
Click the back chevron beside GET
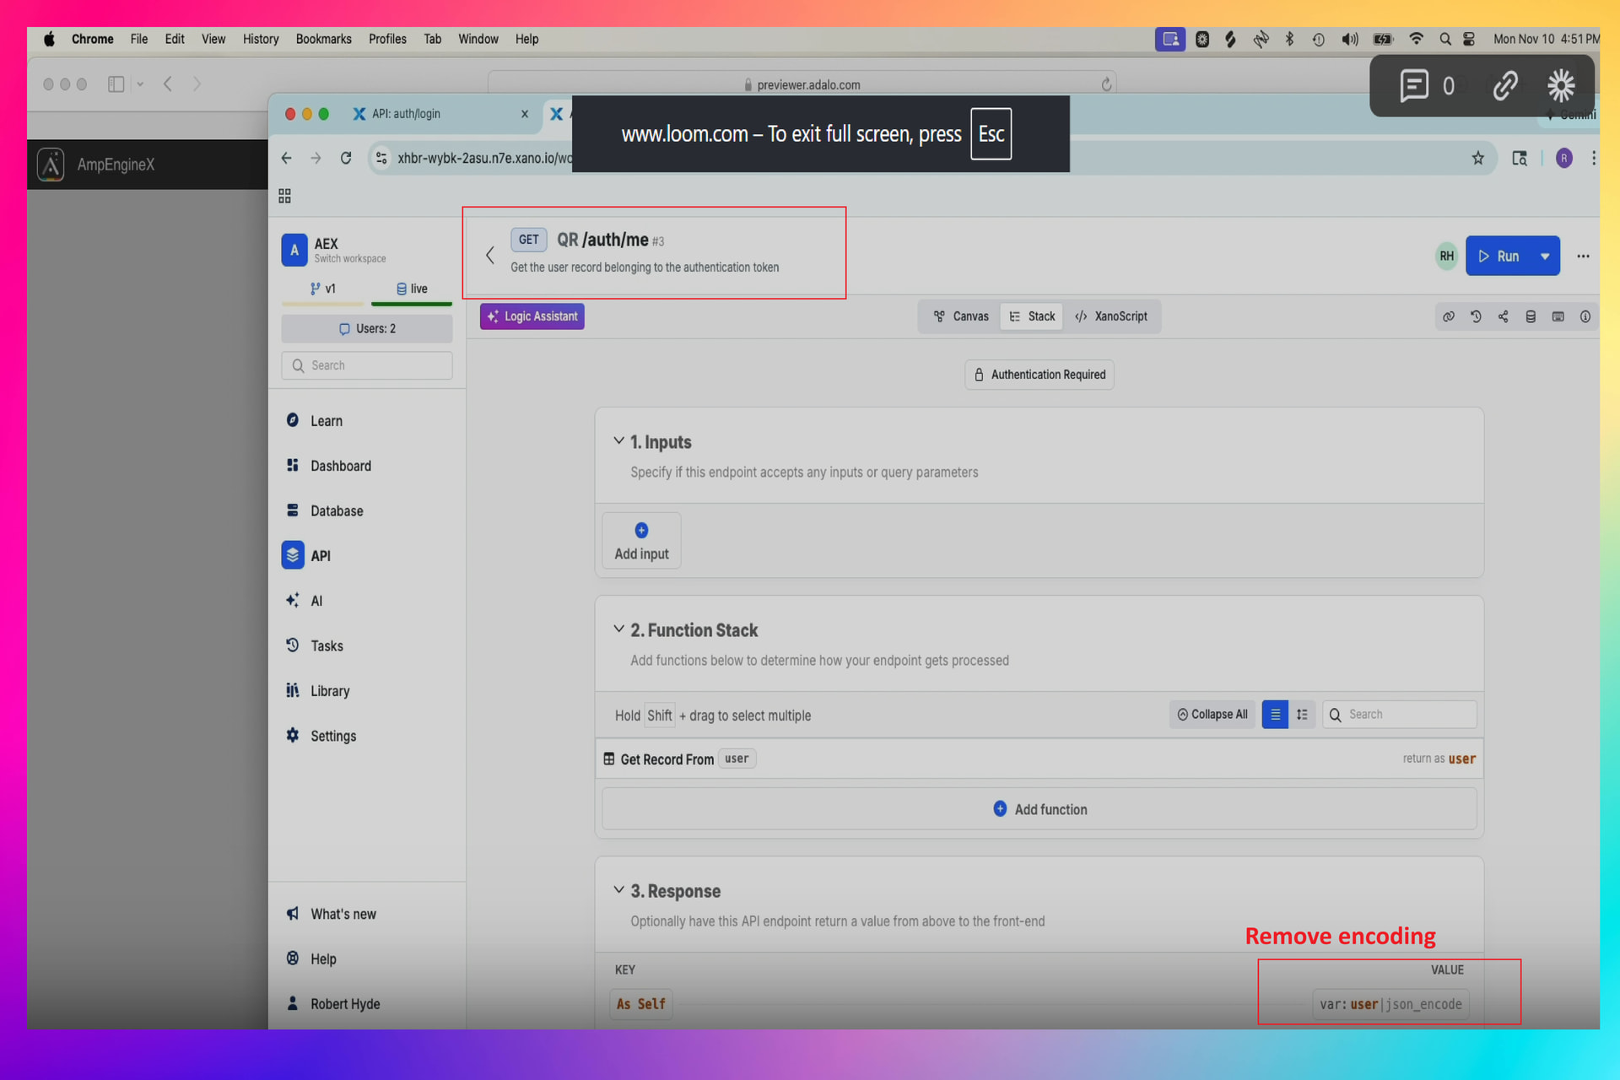coord(490,255)
